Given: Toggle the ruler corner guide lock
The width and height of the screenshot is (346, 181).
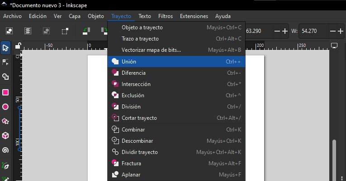Looking at the screenshot, I should (x=18, y=46).
